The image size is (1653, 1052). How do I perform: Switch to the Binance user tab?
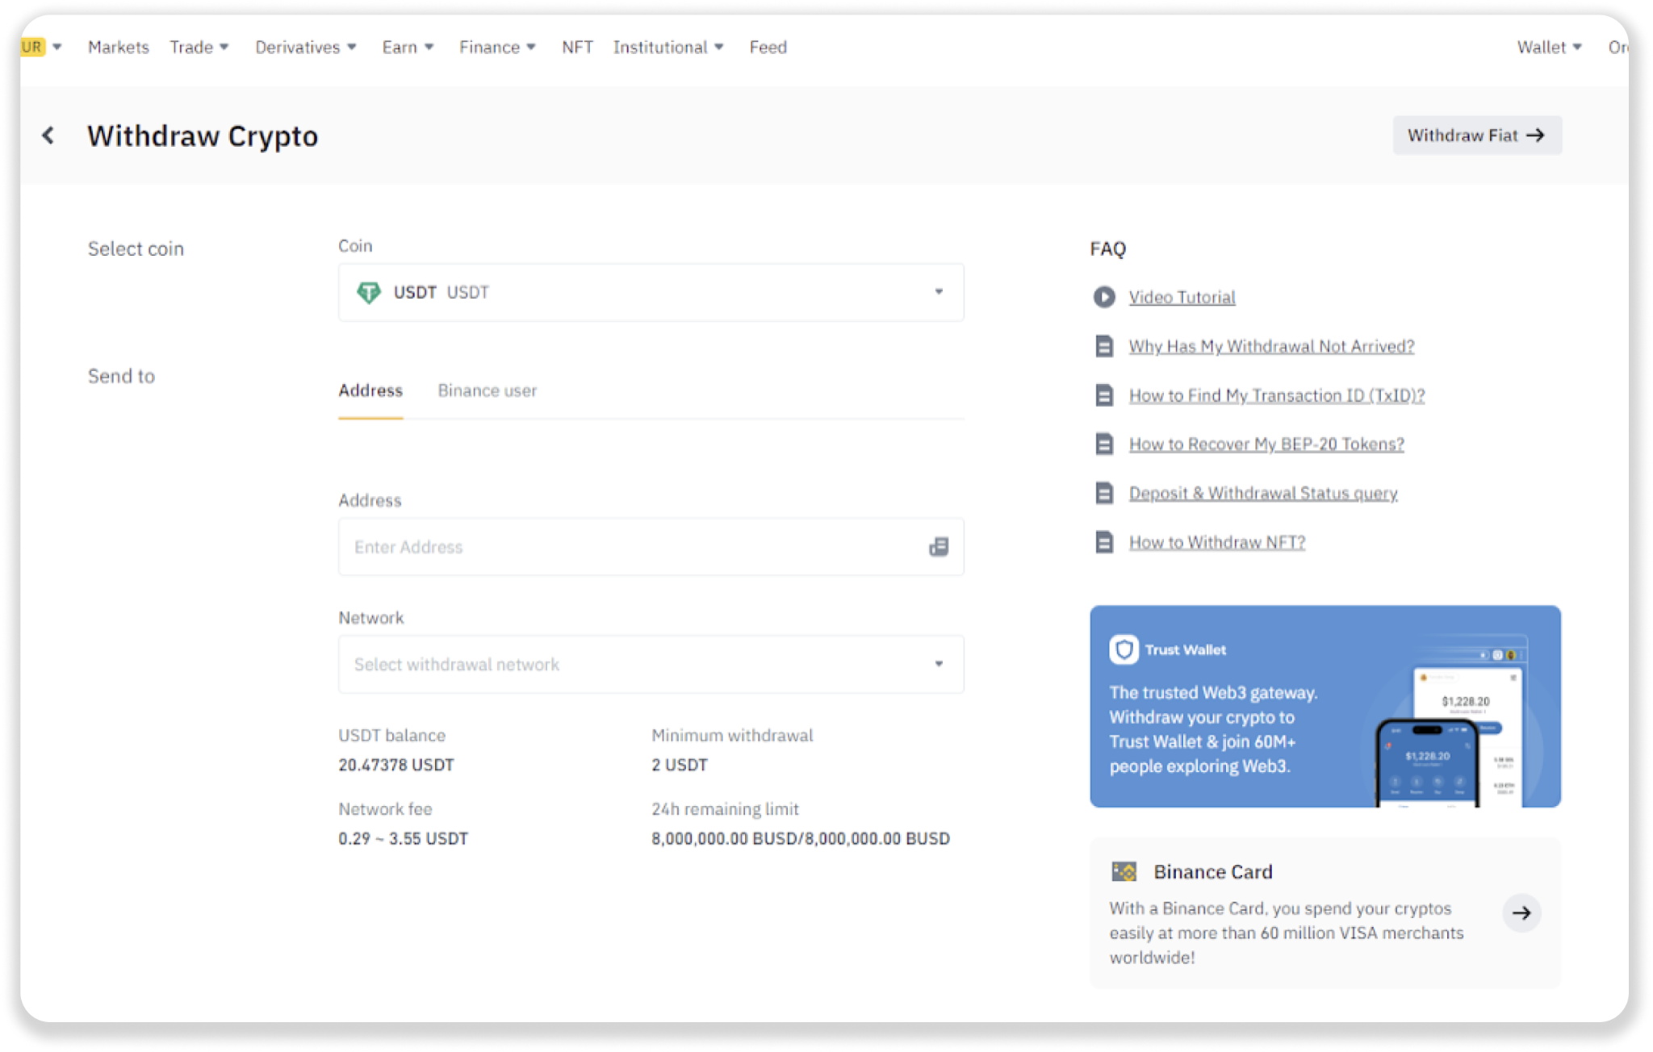[x=487, y=390]
